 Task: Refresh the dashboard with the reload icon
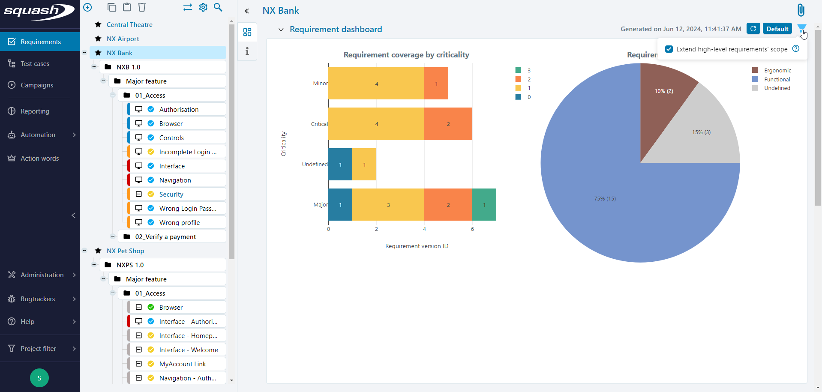tap(753, 28)
